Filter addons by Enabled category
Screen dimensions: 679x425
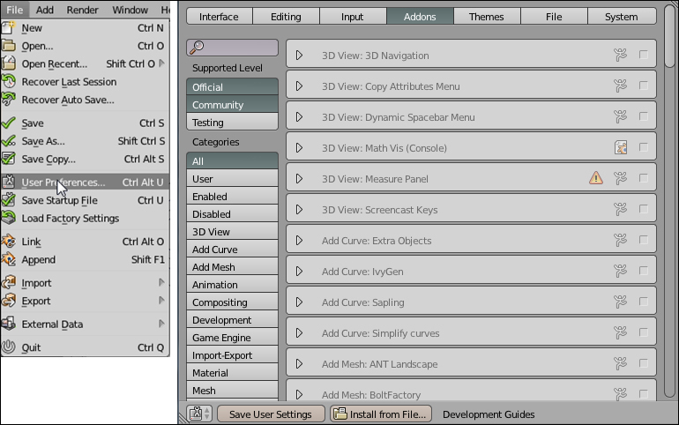click(x=232, y=197)
